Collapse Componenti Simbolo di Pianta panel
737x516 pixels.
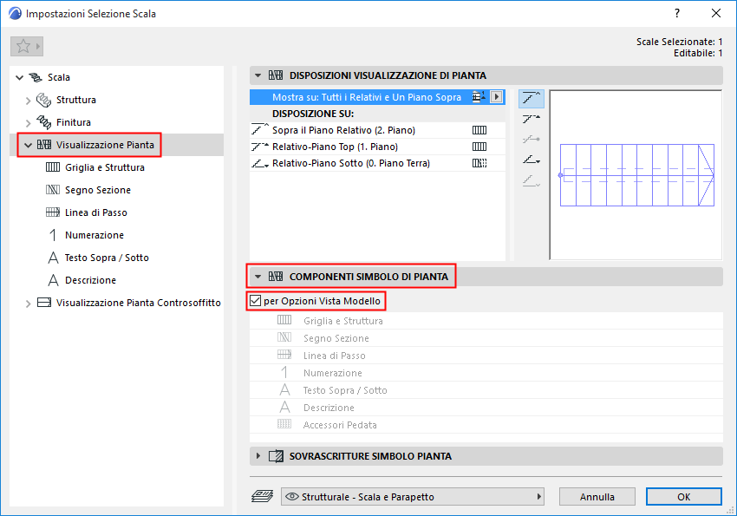pyautogui.click(x=258, y=277)
